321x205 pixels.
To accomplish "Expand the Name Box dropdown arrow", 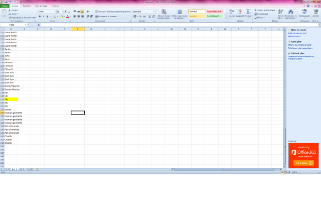I will (x=25, y=25).
